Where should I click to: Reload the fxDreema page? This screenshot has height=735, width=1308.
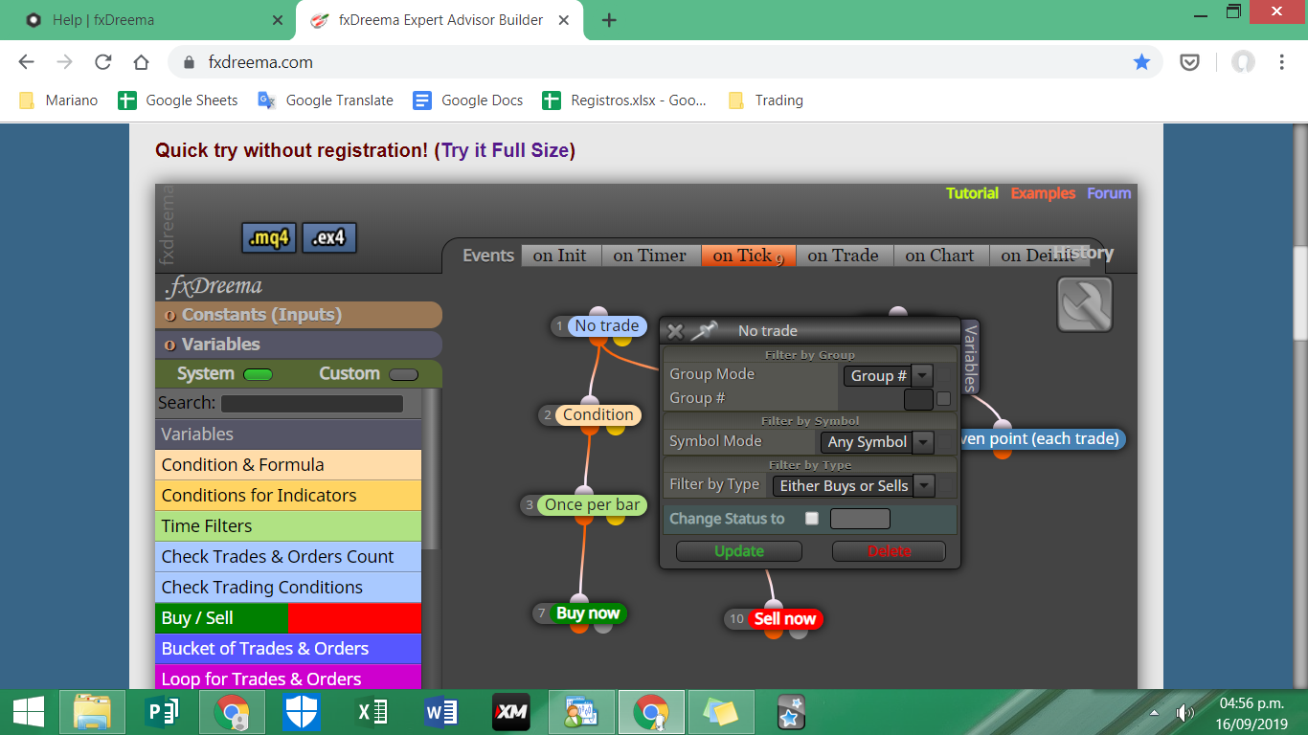[103, 62]
